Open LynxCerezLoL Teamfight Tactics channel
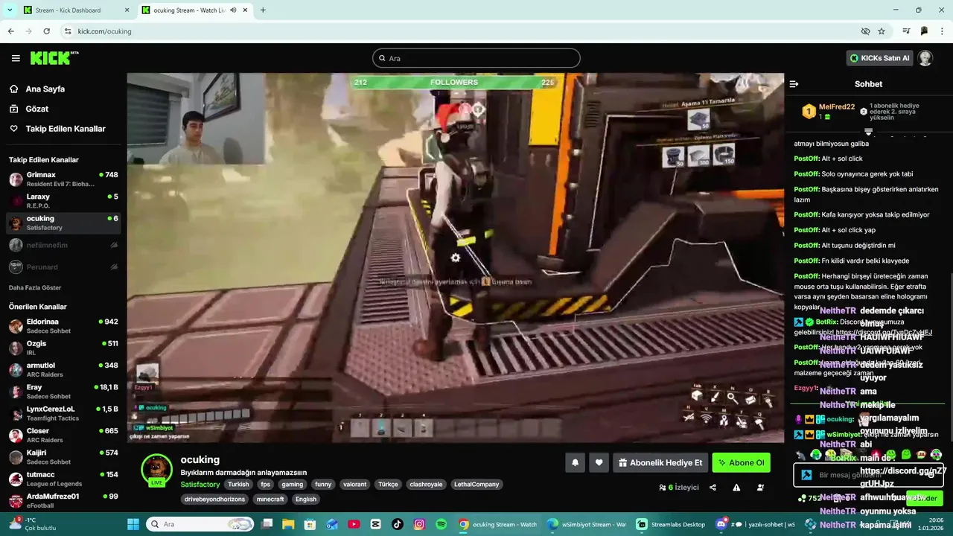Image resolution: width=953 pixels, height=536 pixels. (x=63, y=413)
